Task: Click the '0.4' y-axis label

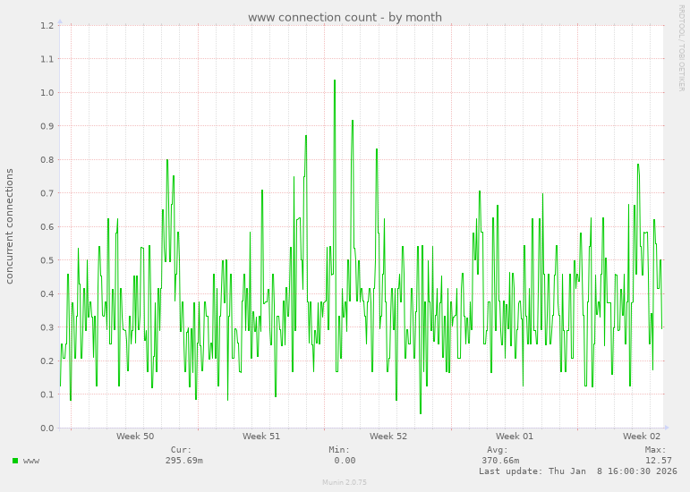Action: [x=47, y=293]
